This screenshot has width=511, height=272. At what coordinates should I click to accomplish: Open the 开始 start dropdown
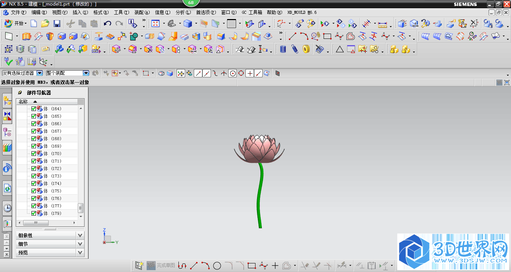[x=15, y=24]
